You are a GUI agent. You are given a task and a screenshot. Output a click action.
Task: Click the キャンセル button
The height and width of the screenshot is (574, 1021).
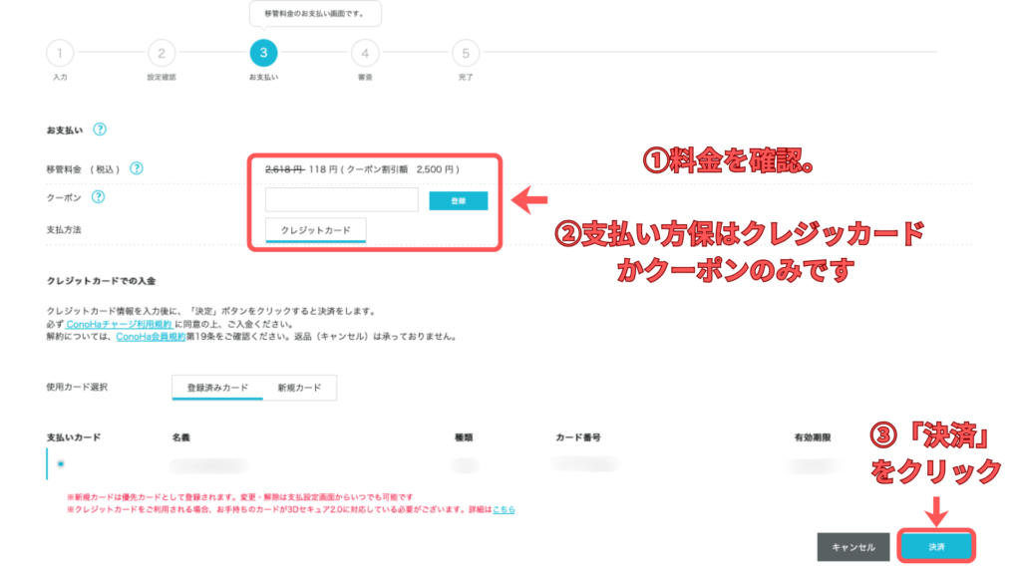pos(852,547)
